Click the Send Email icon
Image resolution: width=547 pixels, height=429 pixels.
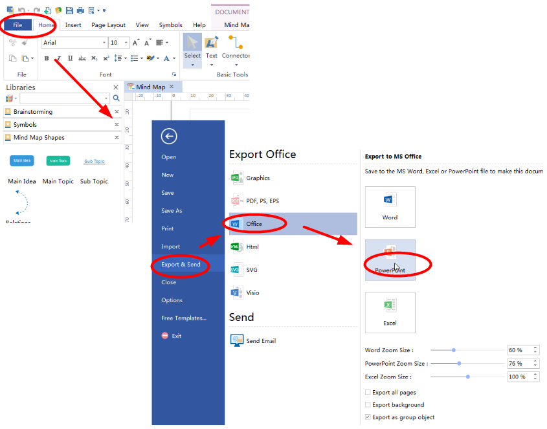point(237,340)
